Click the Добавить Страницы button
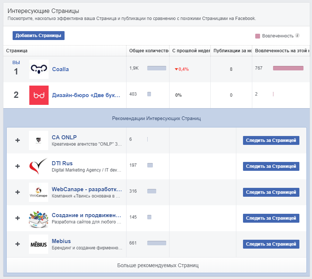312x279 pixels. (39, 36)
